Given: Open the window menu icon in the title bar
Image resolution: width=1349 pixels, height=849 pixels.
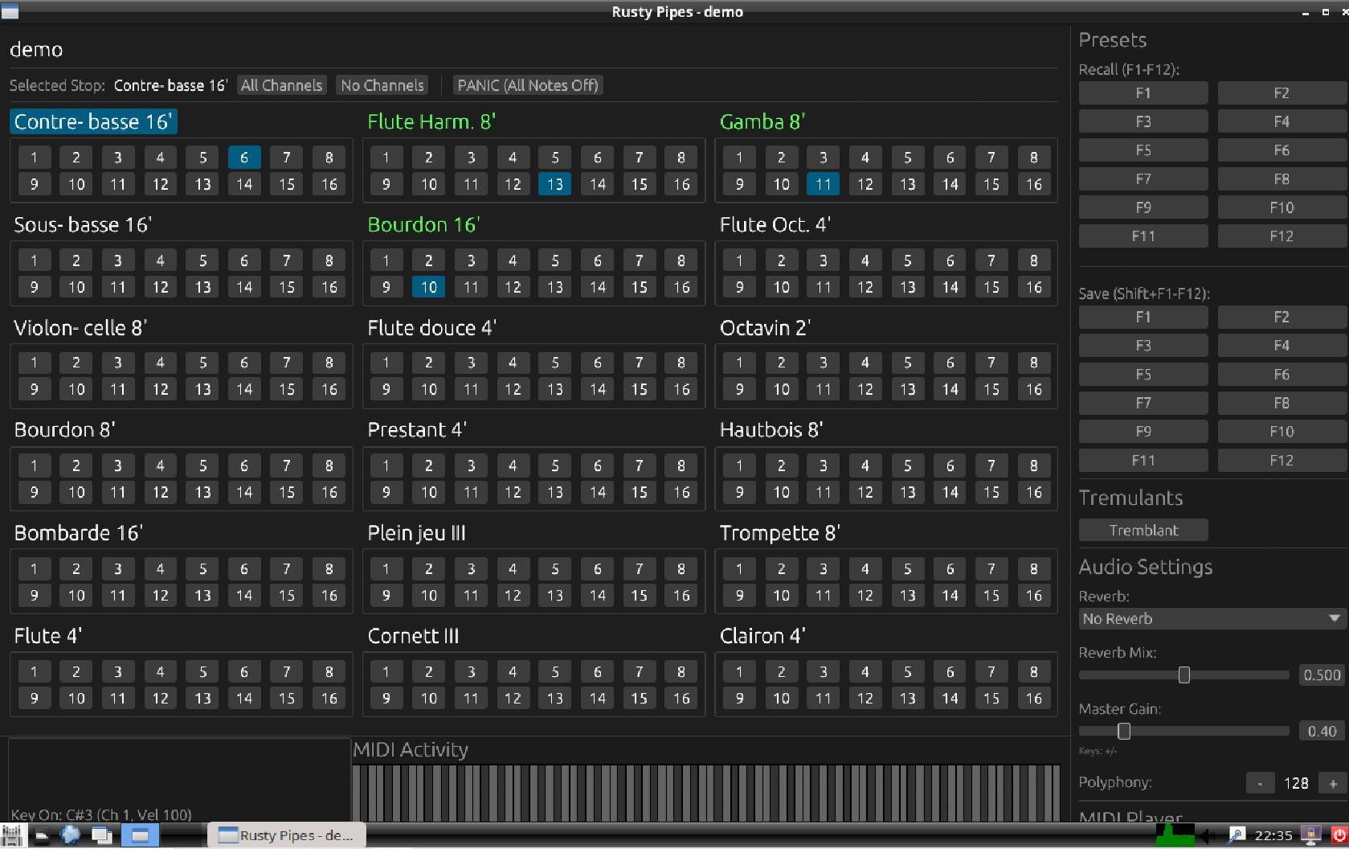Looking at the screenshot, I should point(10,11).
